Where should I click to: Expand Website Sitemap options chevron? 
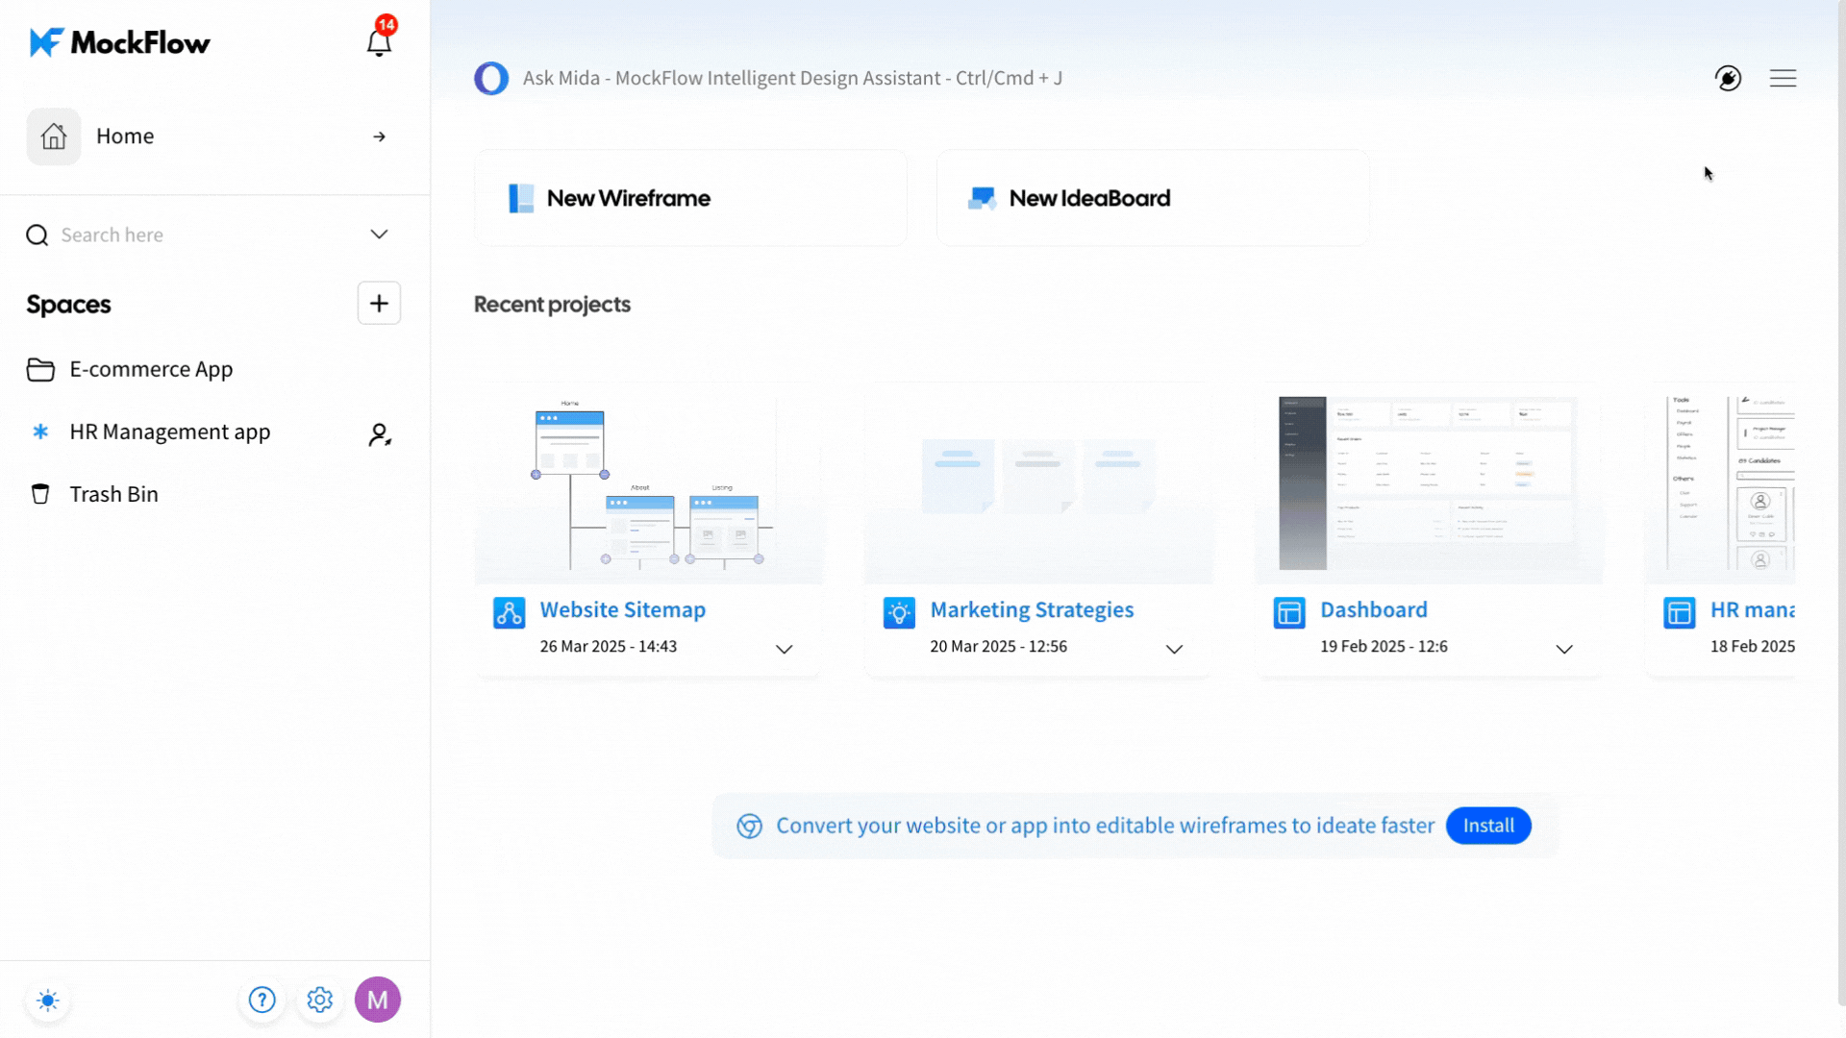(x=785, y=649)
